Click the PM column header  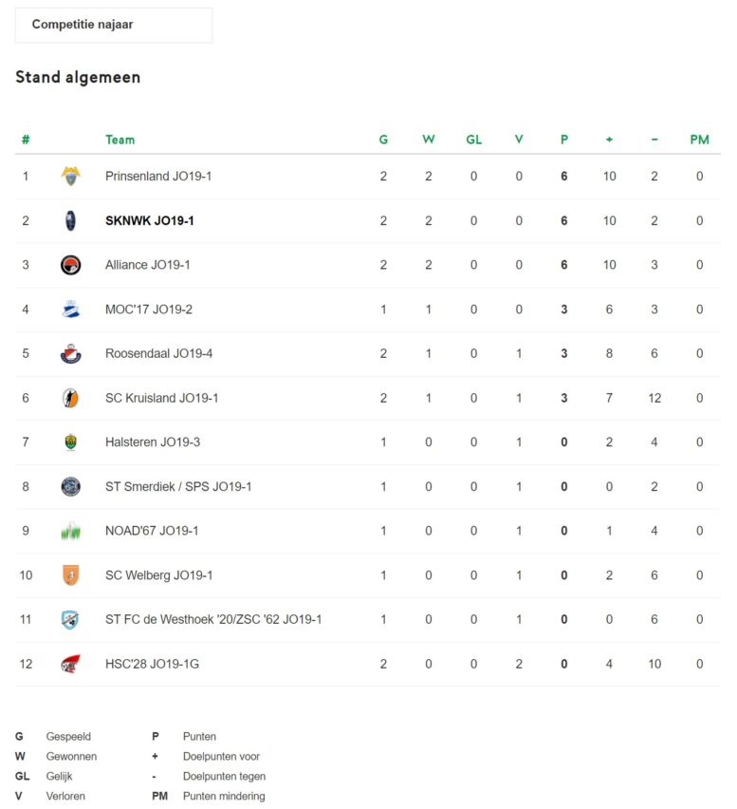699,140
